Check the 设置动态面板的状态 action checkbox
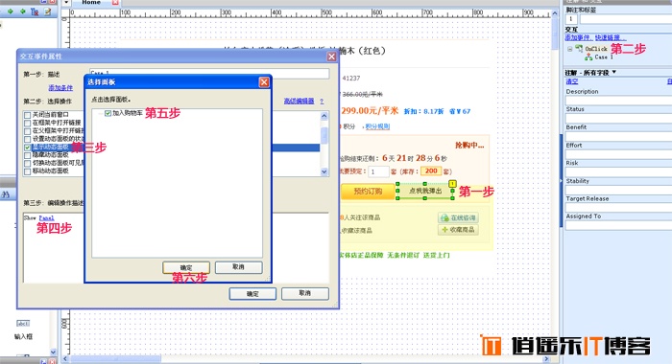Viewport: 672px width, 364px height. [x=28, y=139]
